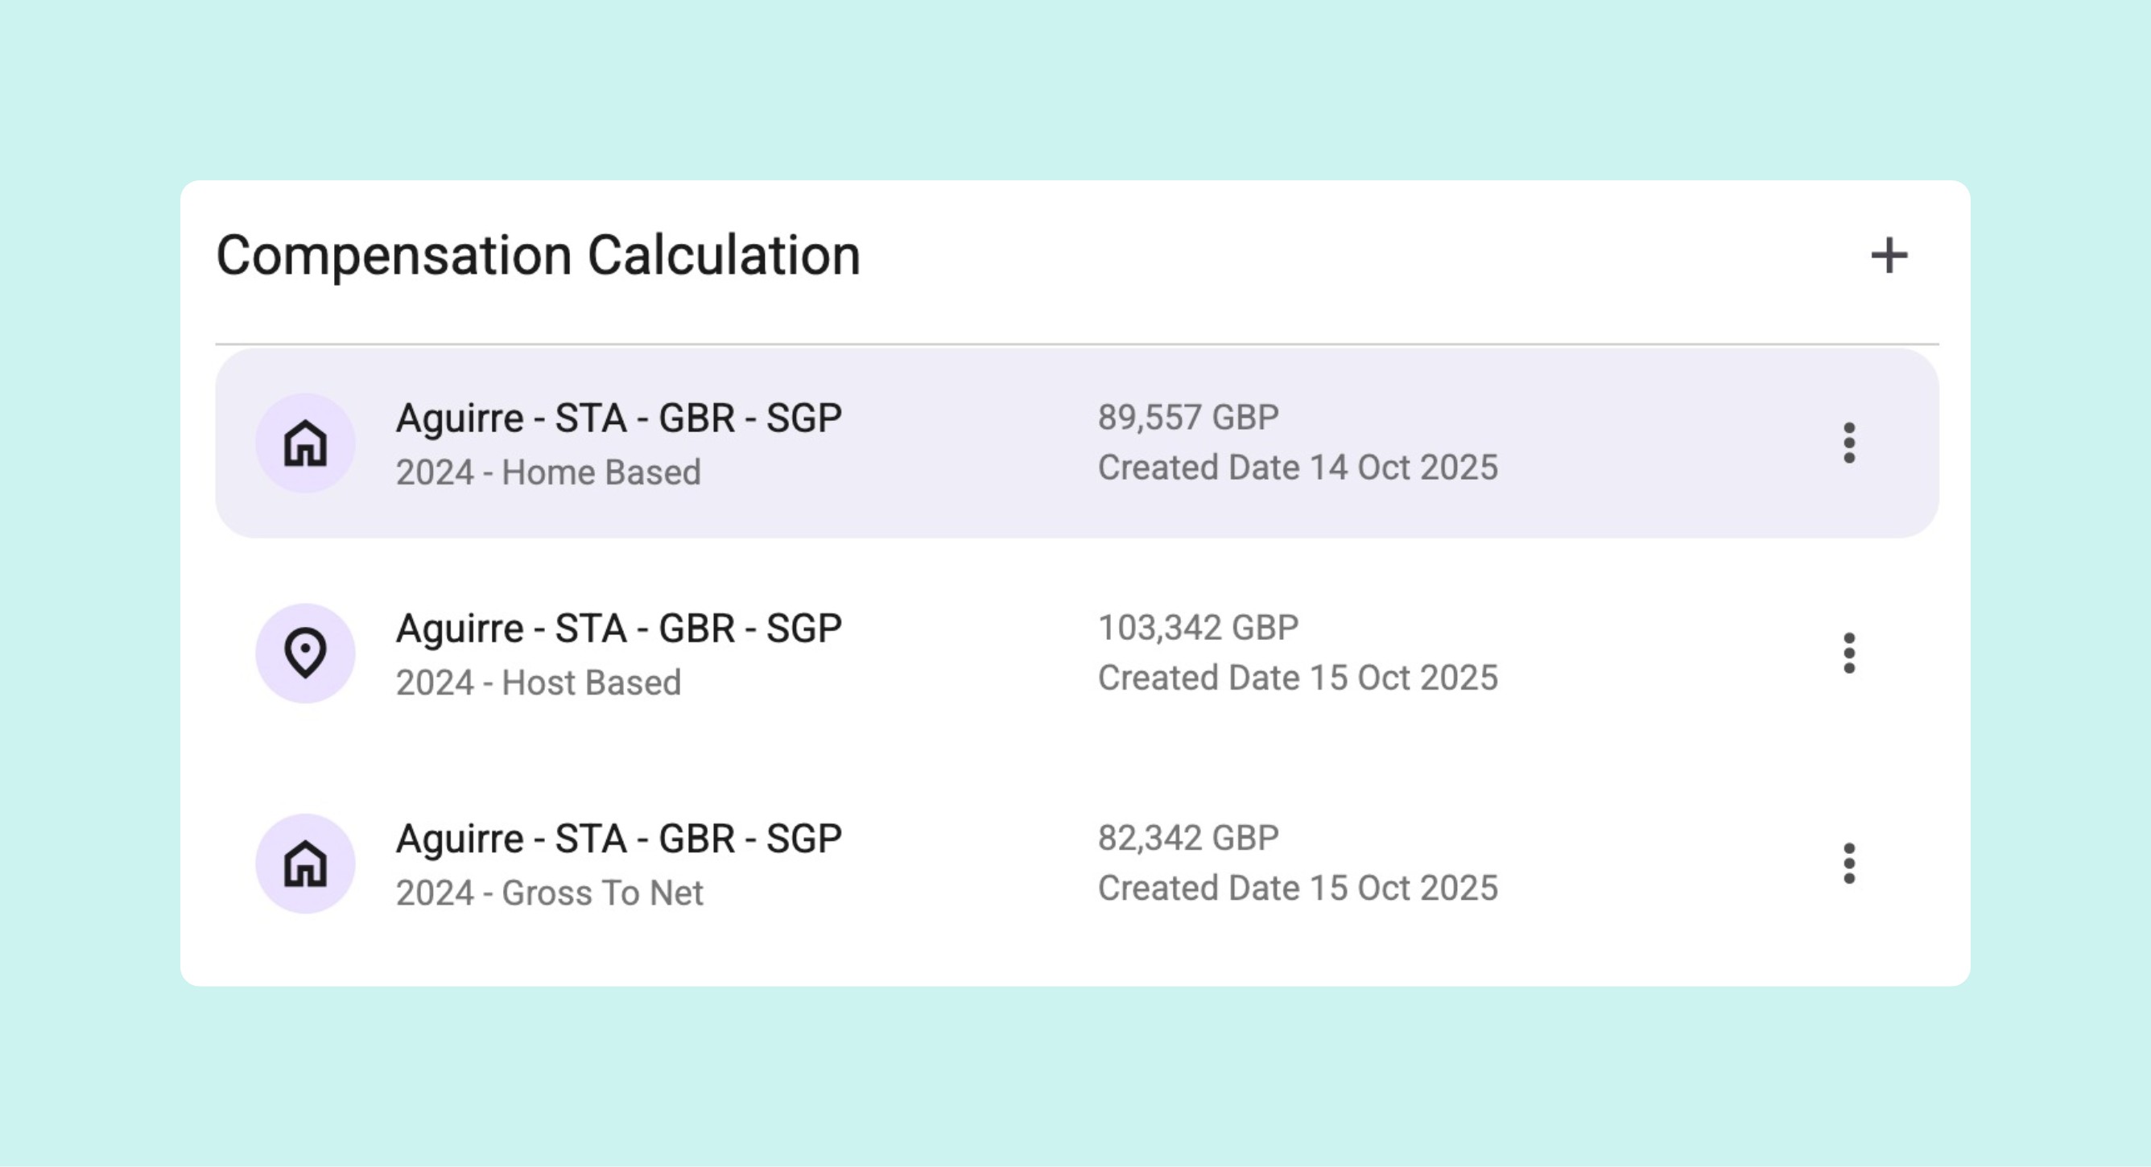The height and width of the screenshot is (1167, 2151).
Task: Open three-dot menu for Host Based calculation
Action: click(x=1849, y=653)
